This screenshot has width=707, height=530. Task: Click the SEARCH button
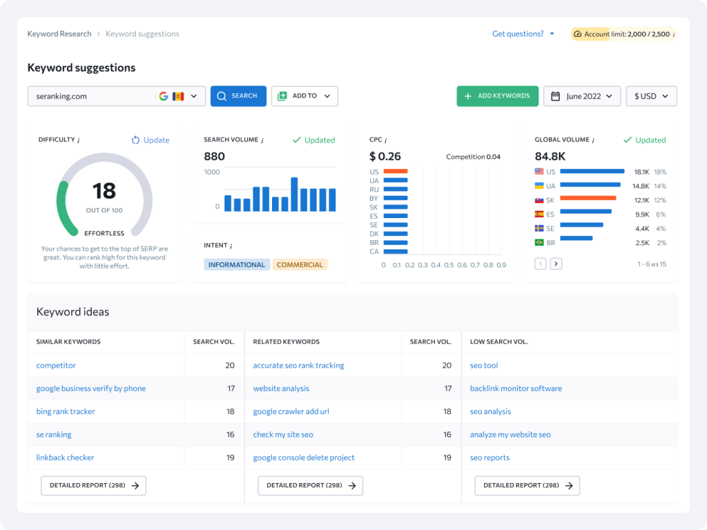click(238, 96)
